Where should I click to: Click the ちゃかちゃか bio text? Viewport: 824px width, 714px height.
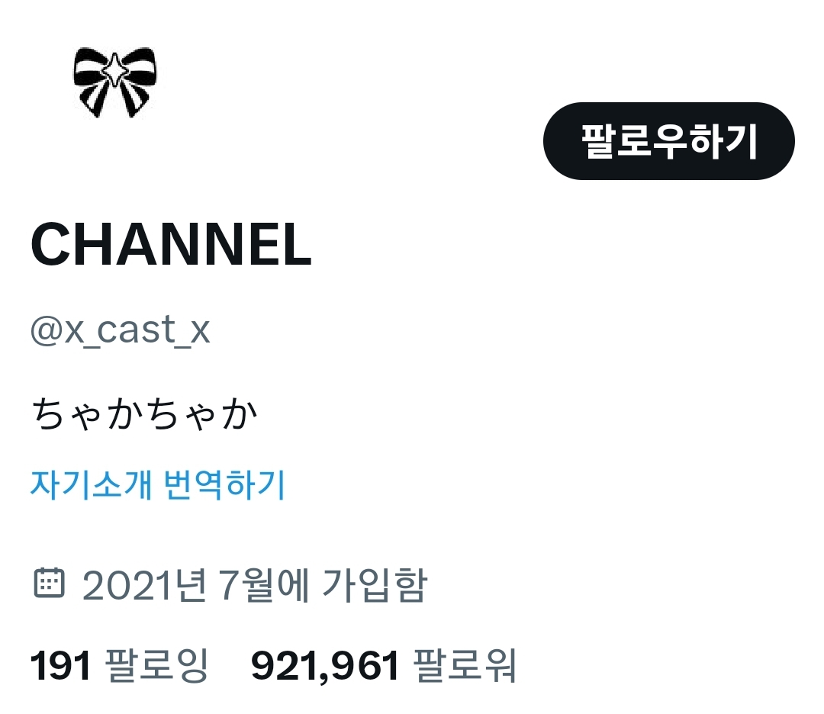click(144, 414)
